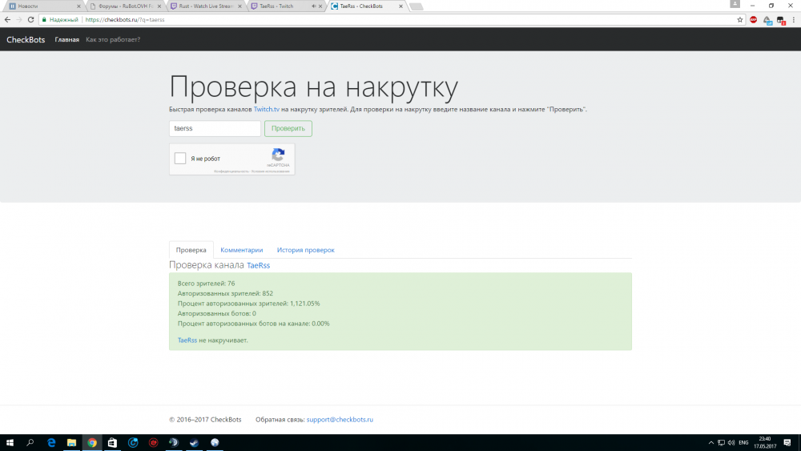Open Steam from the Windows taskbar
This screenshot has height=451, width=801.
click(x=194, y=442)
